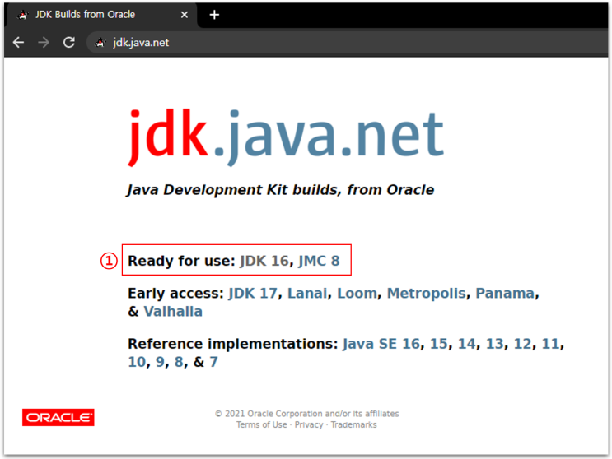The height and width of the screenshot is (459, 612).
Task: Open reference implementation 7 link
Action: click(x=213, y=362)
